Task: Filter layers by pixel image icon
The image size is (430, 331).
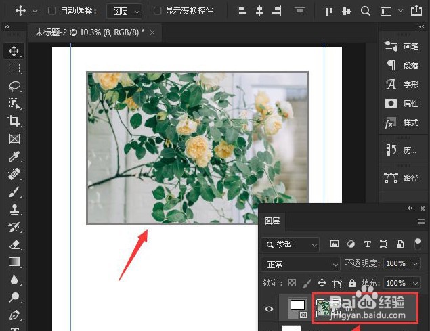Action: click(x=335, y=244)
